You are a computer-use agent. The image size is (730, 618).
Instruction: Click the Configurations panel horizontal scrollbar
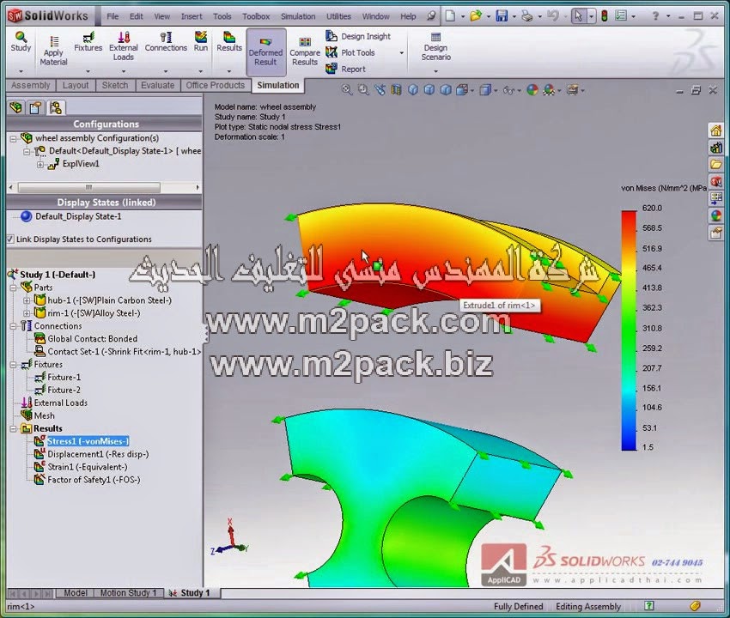89,187
